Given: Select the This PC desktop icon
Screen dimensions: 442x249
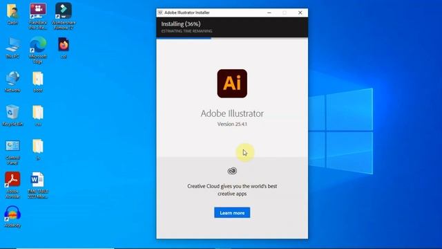Looking at the screenshot, I should pos(12,48).
